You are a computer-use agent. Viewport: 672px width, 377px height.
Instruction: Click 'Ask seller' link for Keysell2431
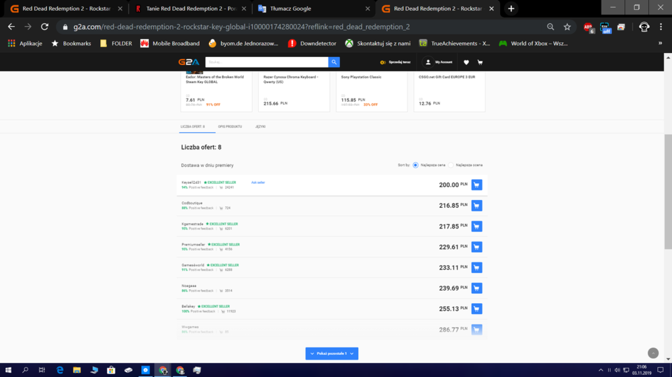point(258,182)
